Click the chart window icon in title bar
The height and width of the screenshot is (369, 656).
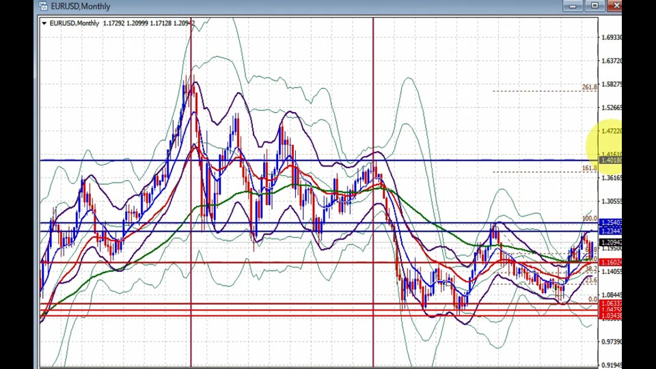coord(43,6)
